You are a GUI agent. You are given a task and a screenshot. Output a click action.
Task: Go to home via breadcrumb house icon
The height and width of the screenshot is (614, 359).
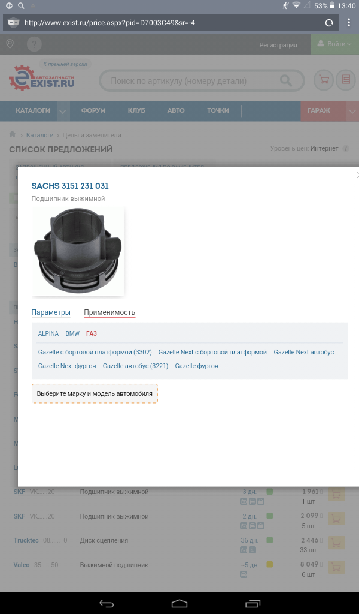click(13, 134)
